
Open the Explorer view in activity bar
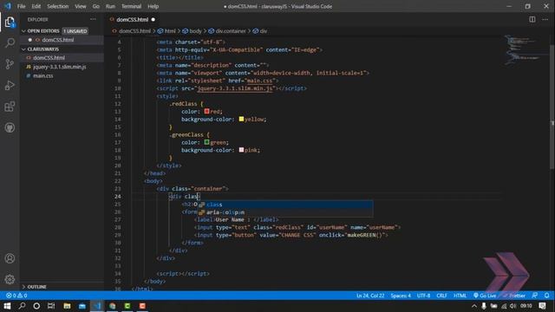tap(10, 22)
